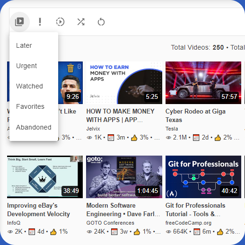The image size is (245, 245).
Task: Open the Modern Software Engineering thumbnail
Action: [124, 177]
